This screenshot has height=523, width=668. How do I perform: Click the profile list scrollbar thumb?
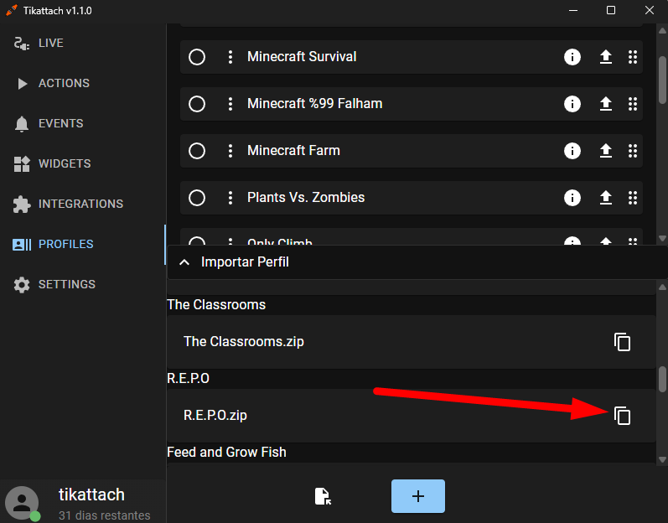tap(662, 80)
